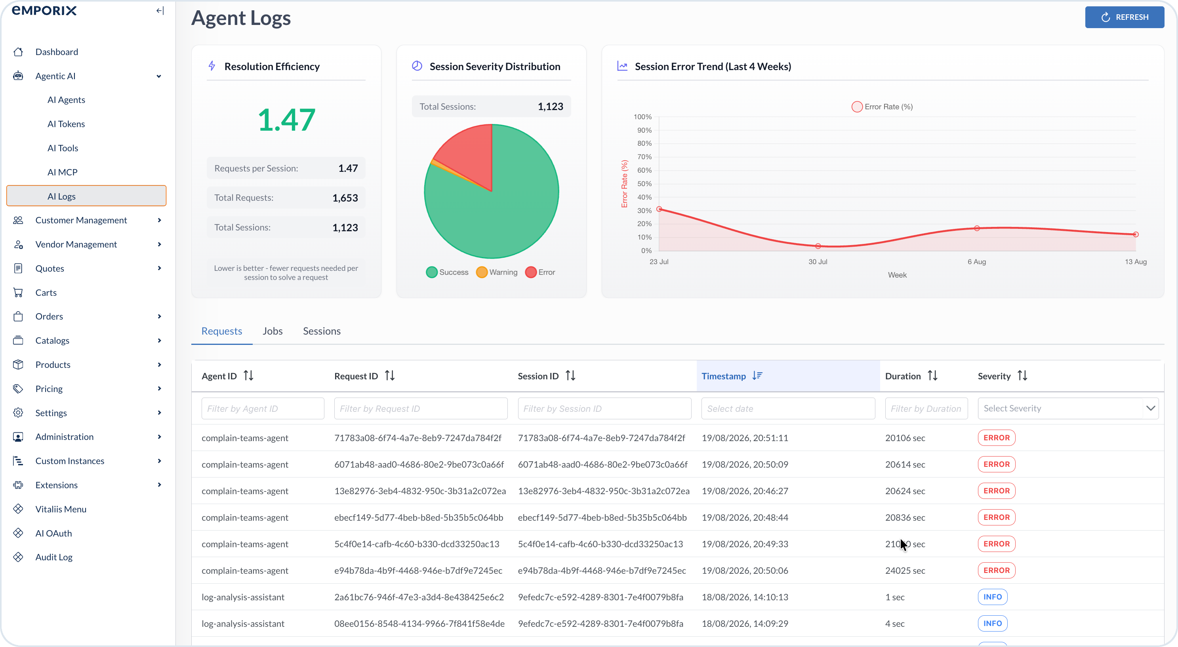Toggle Error Rate (%) legend in trend chart
The width and height of the screenshot is (1178, 647).
(882, 107)
